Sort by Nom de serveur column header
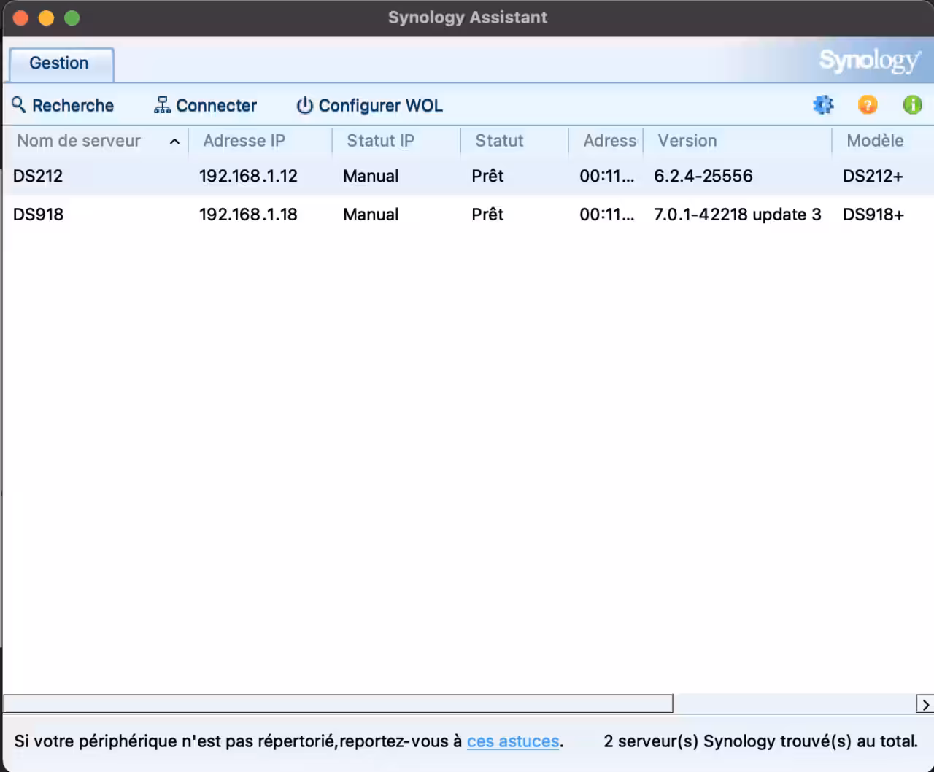 click(x=79, y=141)
